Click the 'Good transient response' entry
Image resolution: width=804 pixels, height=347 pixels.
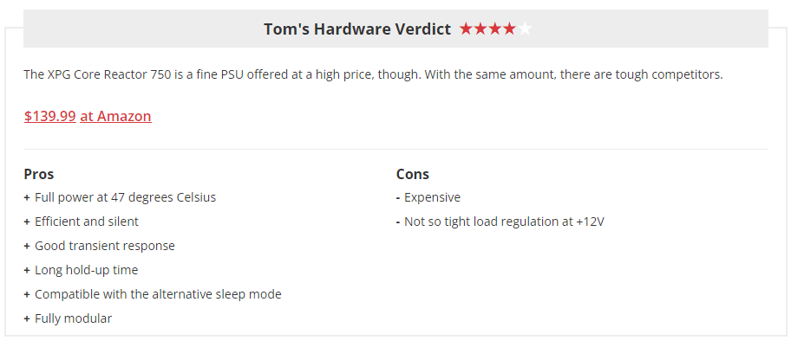tap(105, 246)
